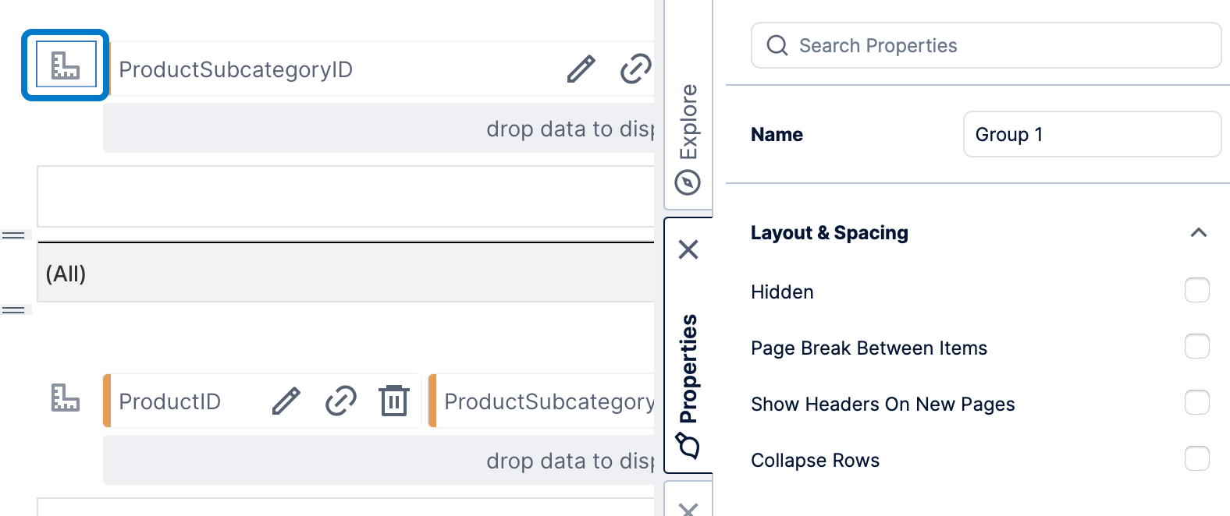Enable the Hidden checkbox
This screenshot has height=516, width=1230.
point(1196,290)
